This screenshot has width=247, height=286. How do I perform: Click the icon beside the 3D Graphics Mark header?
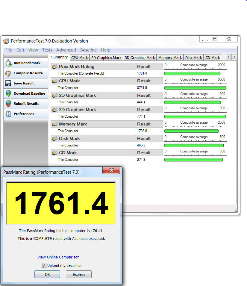coord(55,110)
